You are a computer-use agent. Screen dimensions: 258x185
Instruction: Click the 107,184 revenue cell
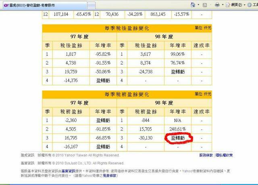click(61, 15)
